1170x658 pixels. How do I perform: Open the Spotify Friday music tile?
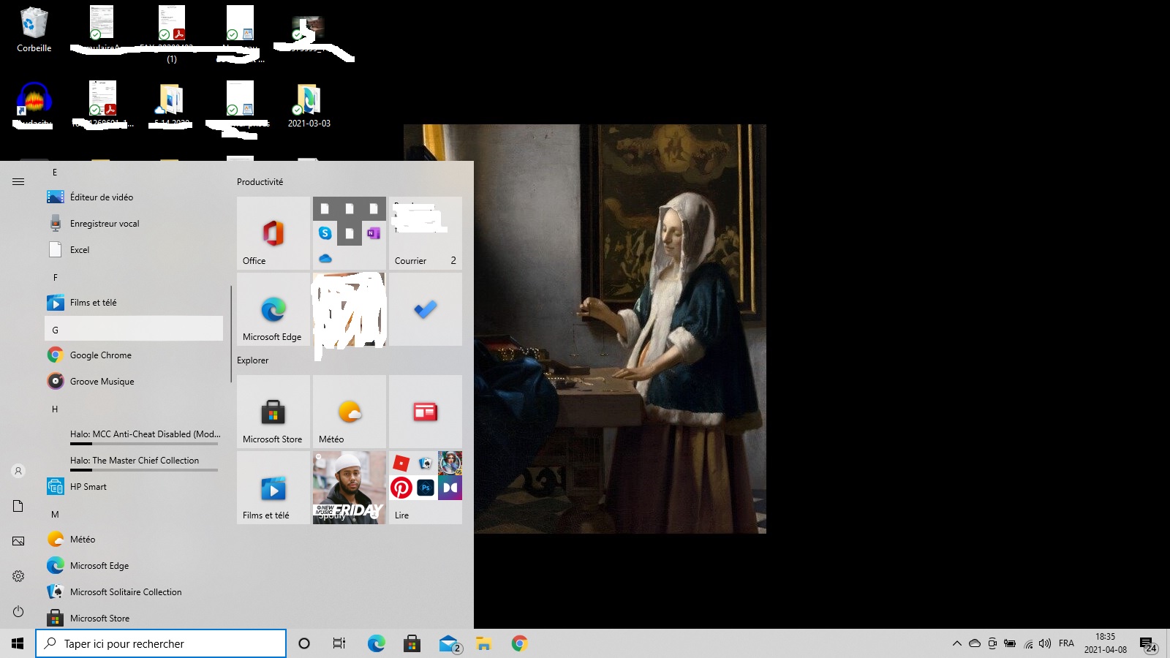[x=350, y=488]
